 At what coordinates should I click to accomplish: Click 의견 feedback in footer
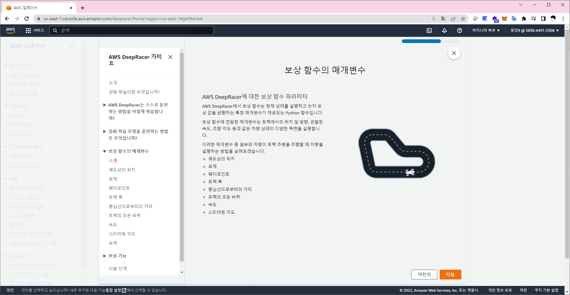coord(10,290)
